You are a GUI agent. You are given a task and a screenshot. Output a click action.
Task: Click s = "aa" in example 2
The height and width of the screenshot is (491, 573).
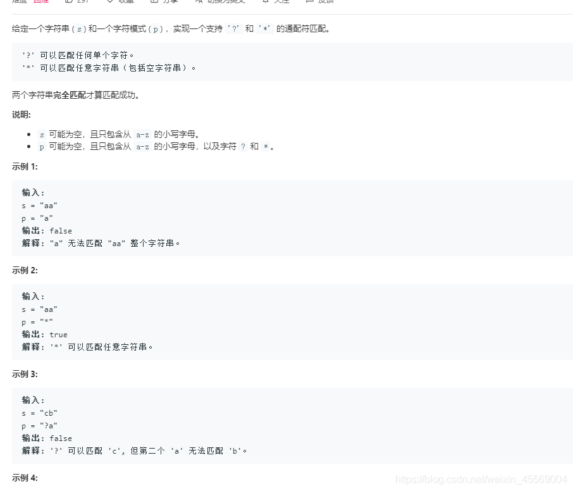point(39,309)
